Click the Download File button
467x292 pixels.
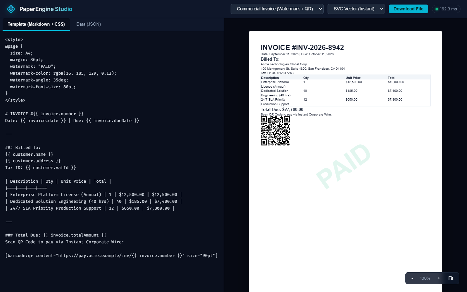pos(408,9)
